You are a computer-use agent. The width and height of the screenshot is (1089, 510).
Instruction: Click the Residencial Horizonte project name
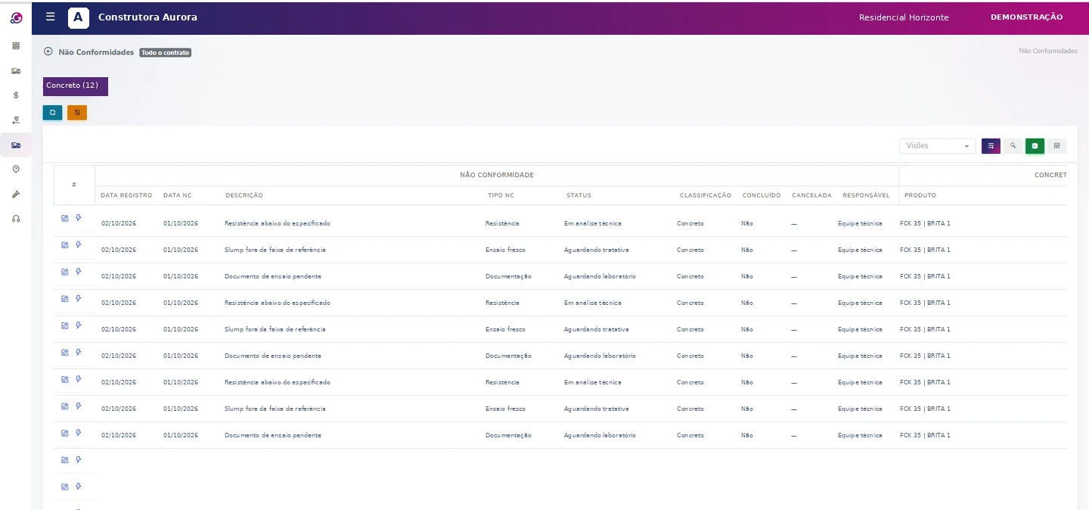tap(904, 17)
